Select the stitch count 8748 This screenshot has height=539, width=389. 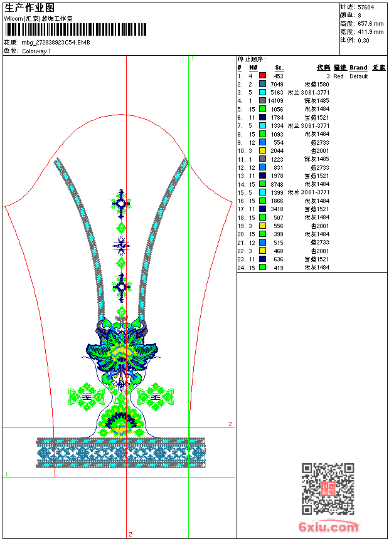coord(277,185)
